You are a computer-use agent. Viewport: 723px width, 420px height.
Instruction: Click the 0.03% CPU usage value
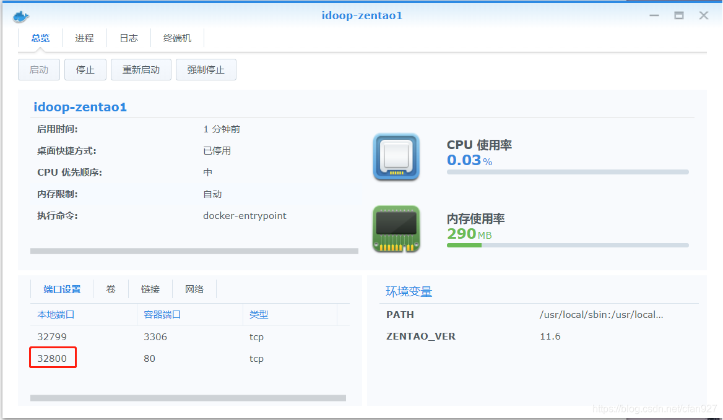point(469,160)
